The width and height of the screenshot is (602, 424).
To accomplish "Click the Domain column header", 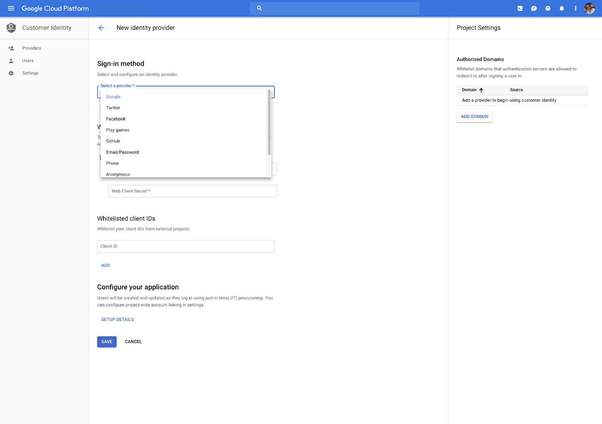I will click(469, 90).
